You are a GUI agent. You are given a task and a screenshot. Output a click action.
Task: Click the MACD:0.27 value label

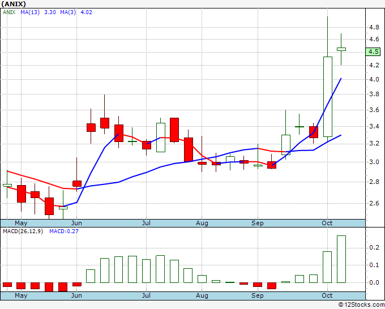tap(64, 231)
